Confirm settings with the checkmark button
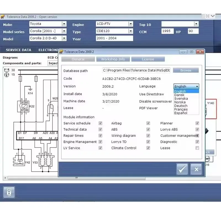The height and width of the screenshot is (221, 221). click(182, 169)
